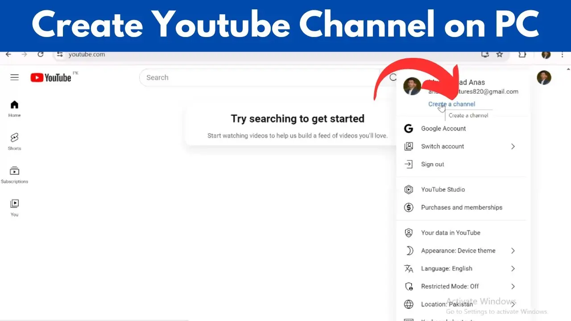Click the profile picture inside account menu
Screen dimensions: 571x321
click(x=412, y=86)
